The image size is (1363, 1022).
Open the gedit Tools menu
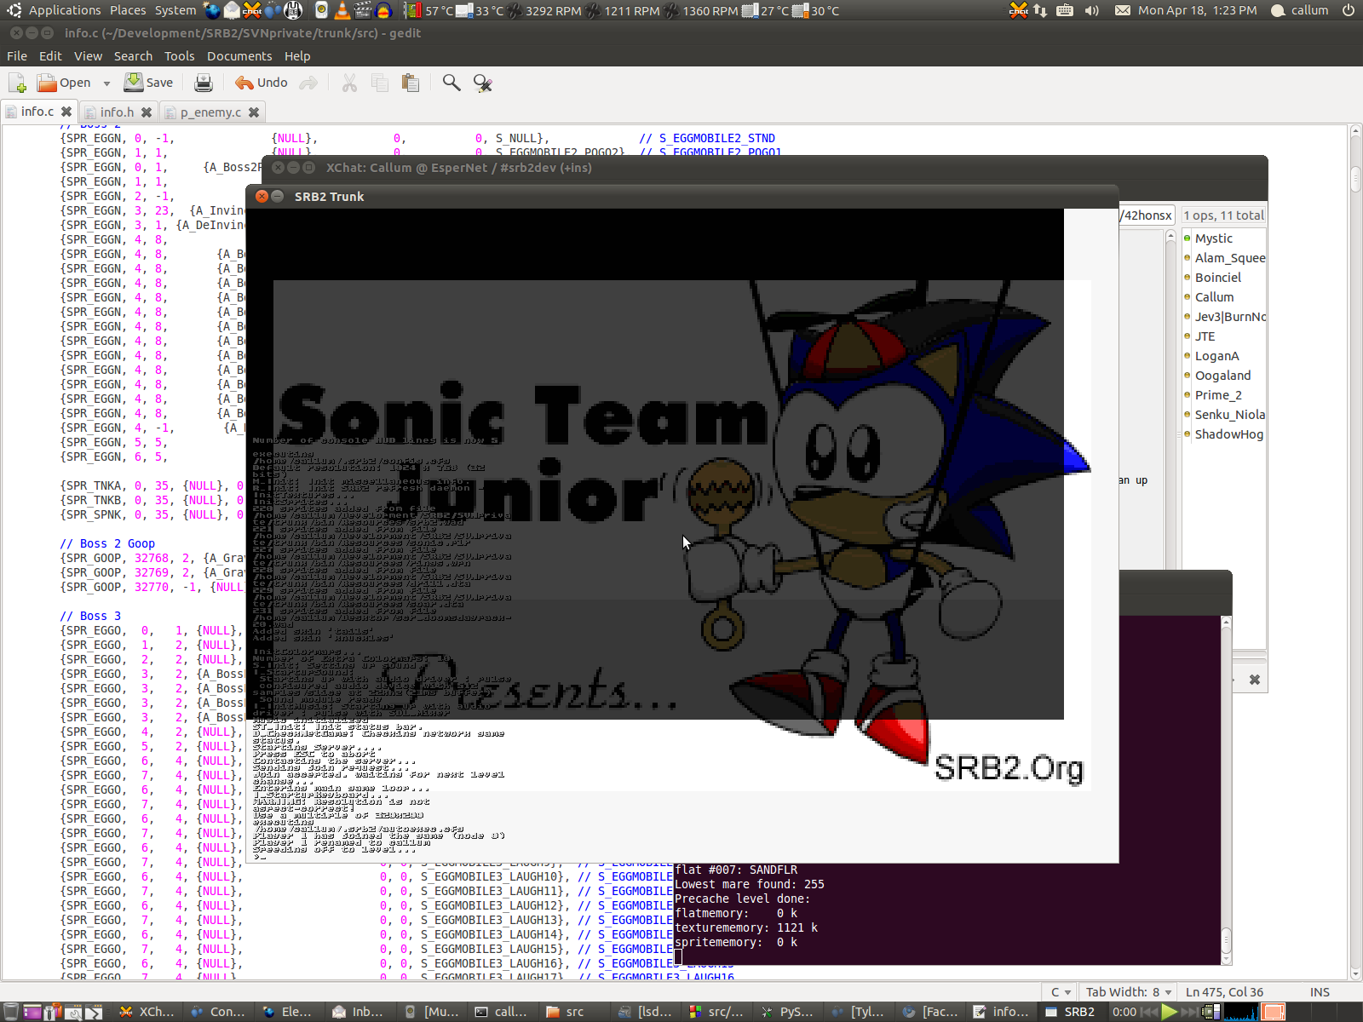[x=179, y=56]
